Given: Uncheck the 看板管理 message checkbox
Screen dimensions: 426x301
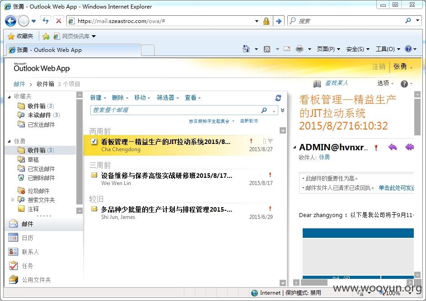Looking at the screenshot, I should [x=94, y=141].
